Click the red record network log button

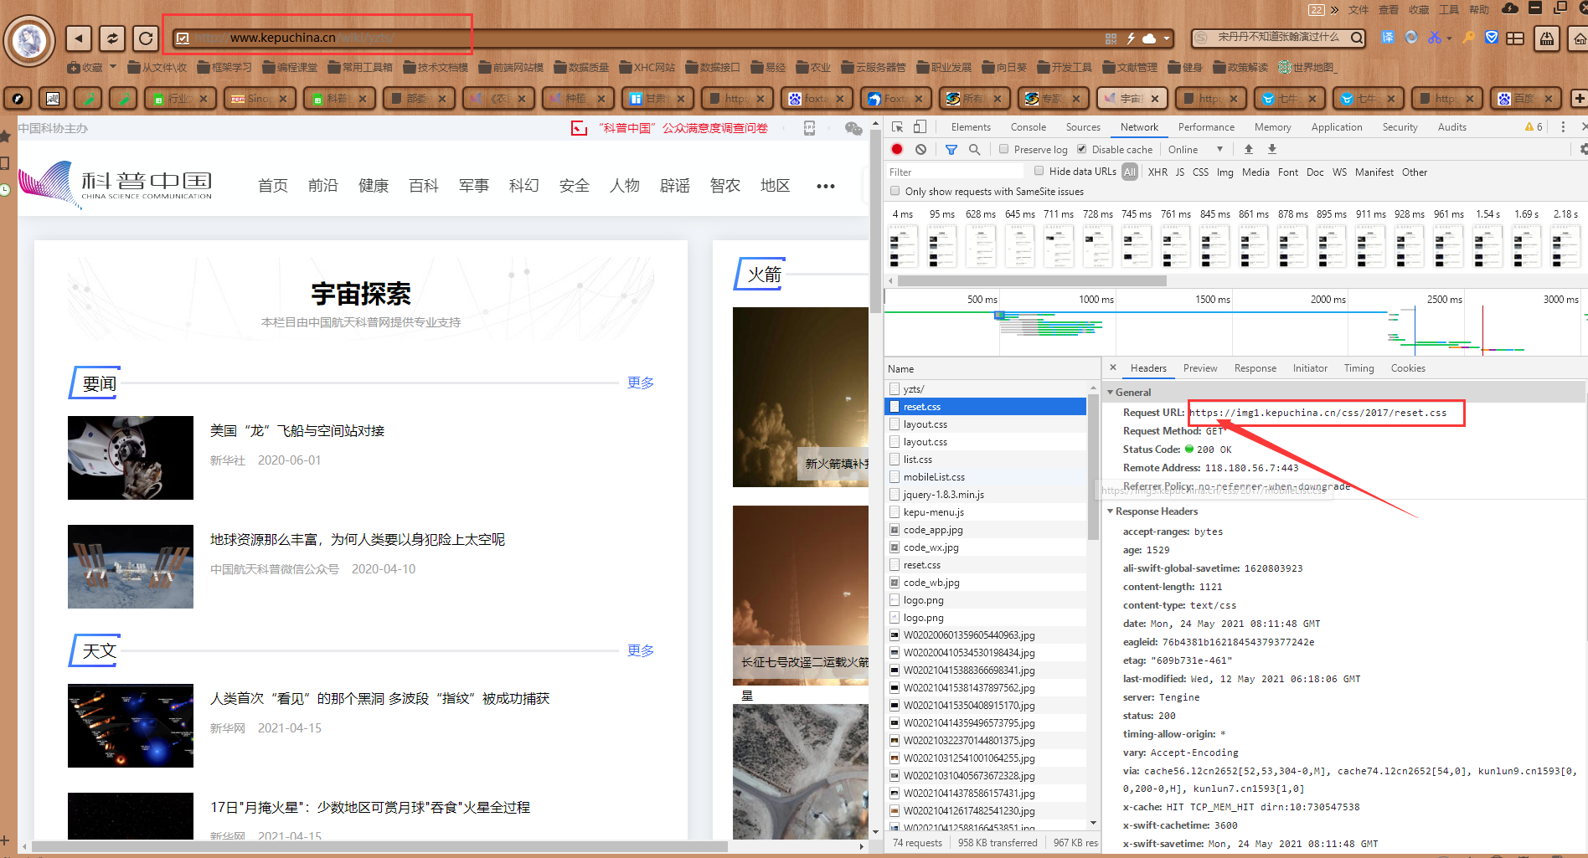[897, 149]
